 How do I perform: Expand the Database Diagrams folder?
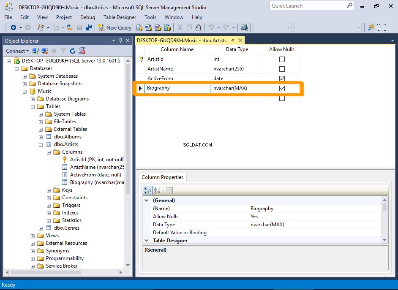(x=33, y=99)
